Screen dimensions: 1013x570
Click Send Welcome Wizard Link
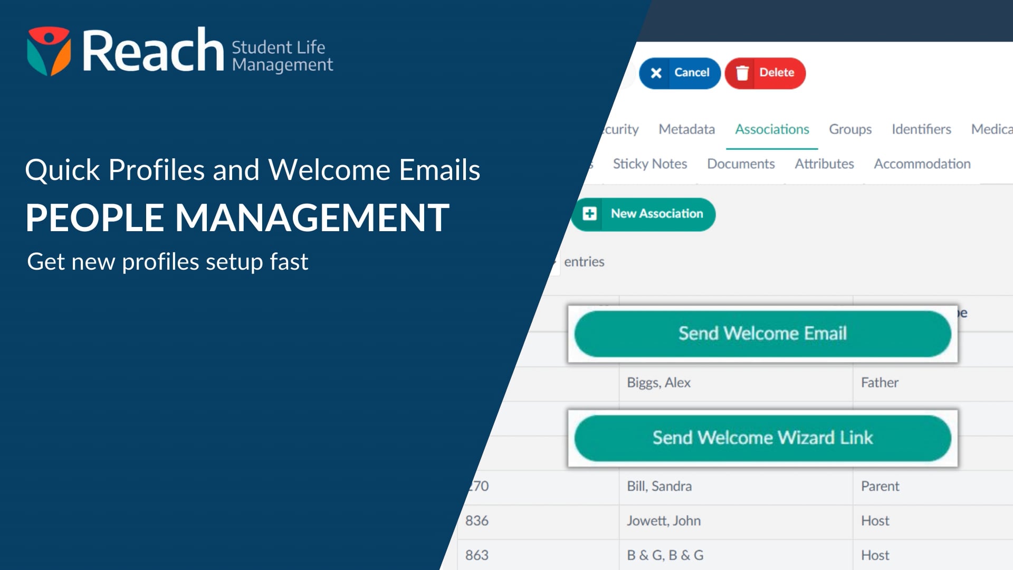pos(762,438)
